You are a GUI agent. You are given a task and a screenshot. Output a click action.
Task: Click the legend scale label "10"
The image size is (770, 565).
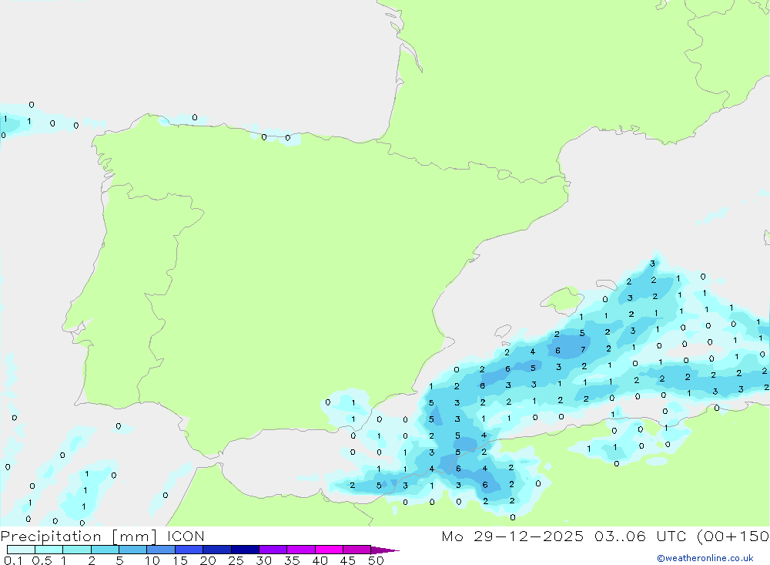click(152, 560)
